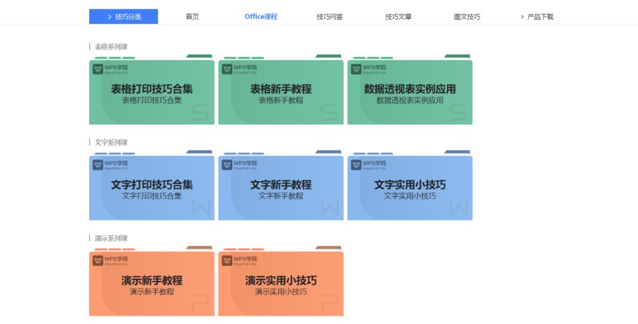The height and width of the screenshot is (324, 638).
Task: Go to the 首页 tab
Action: pyautogui.click(x=193, y=17)
